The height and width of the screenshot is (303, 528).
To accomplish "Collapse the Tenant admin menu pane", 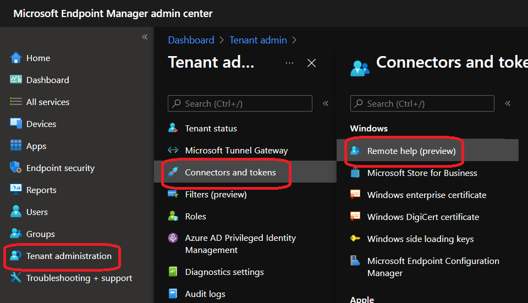I will 326,103.
